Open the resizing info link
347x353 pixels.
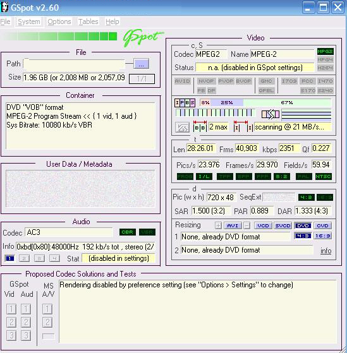tap(326, 251)
